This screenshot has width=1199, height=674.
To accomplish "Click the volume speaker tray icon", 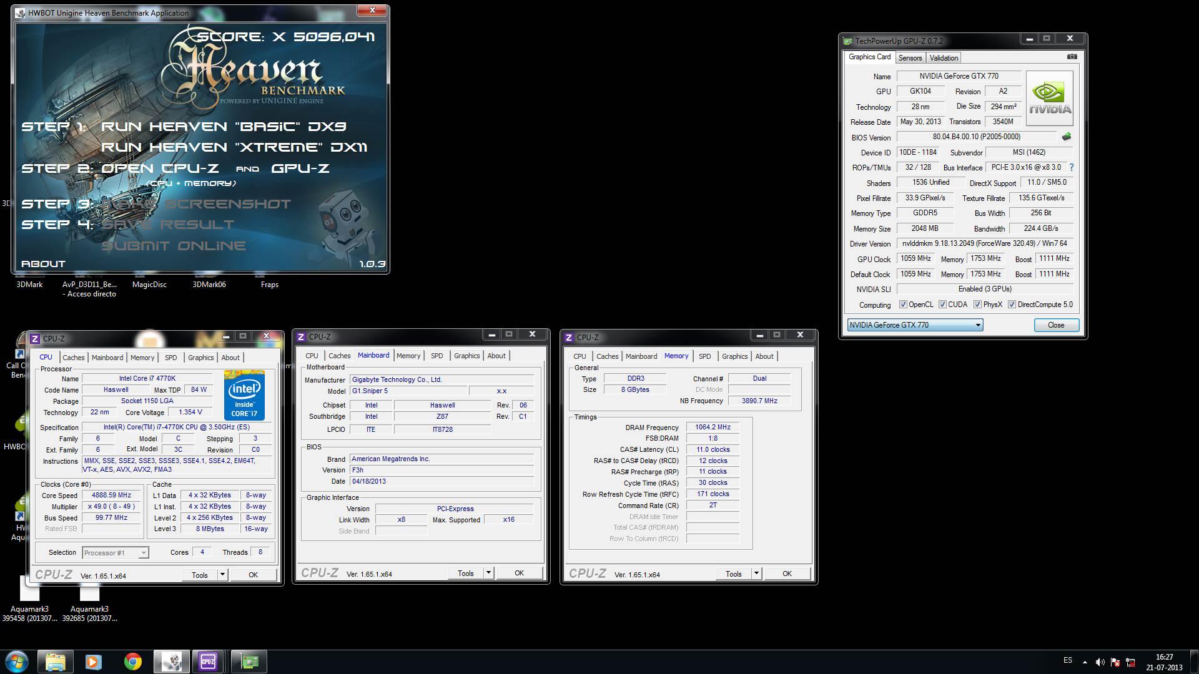I will (x=1100, y=662).
